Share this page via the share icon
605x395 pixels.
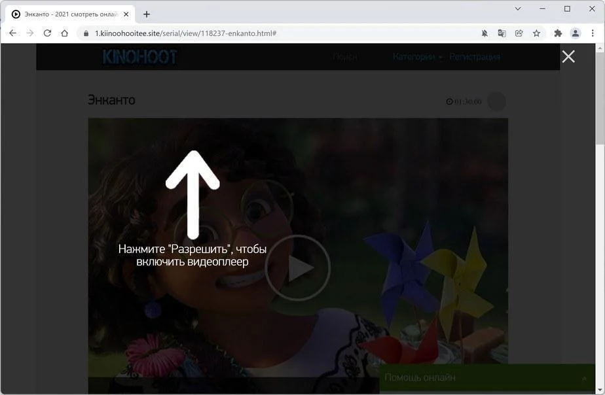(x=519, y=33)
